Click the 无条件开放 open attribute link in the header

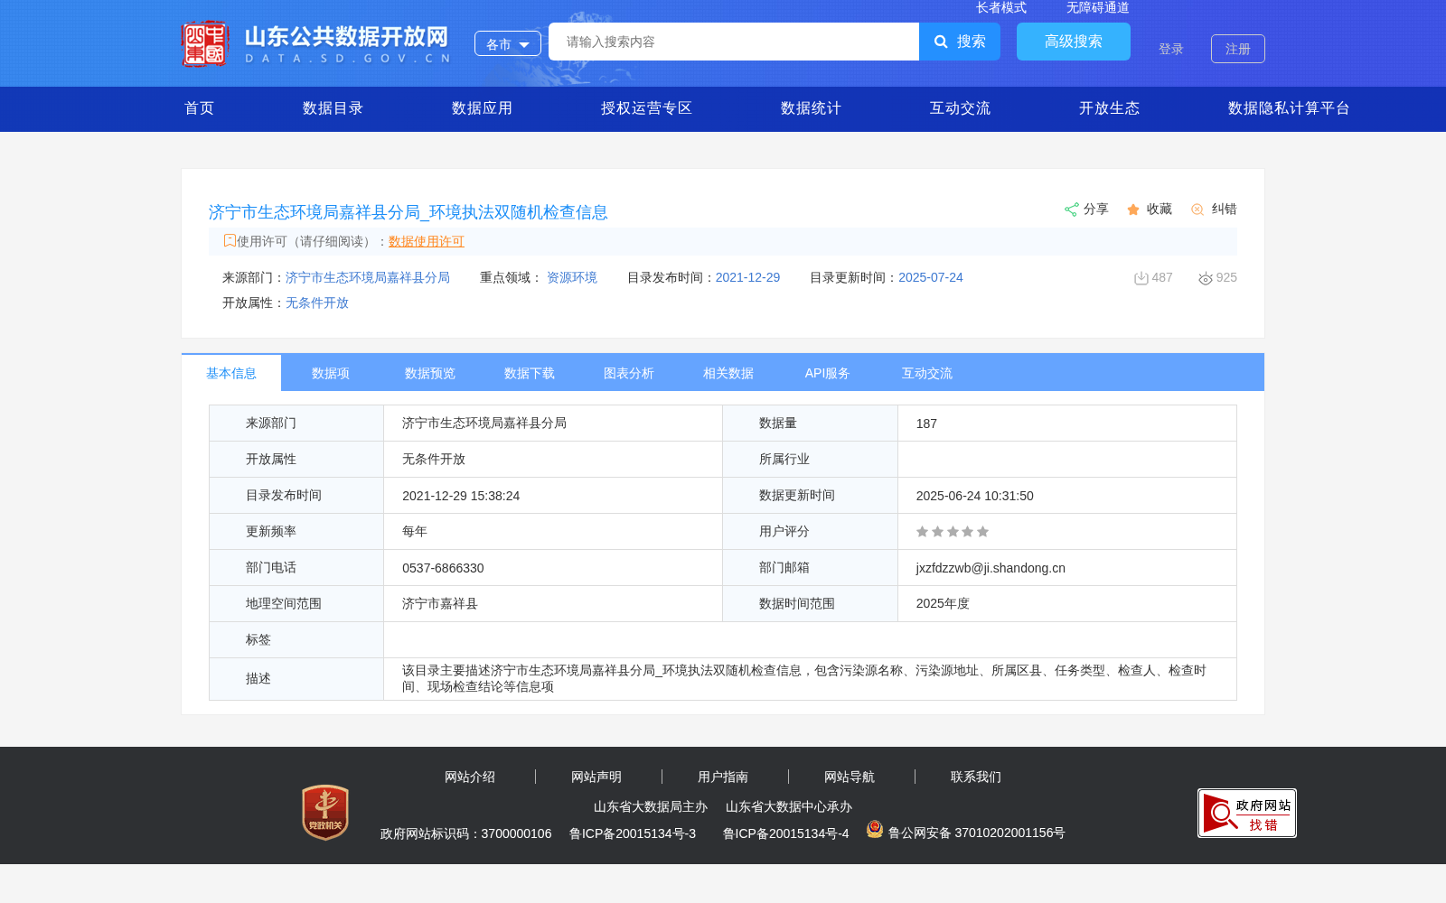[x=317, y=303]
